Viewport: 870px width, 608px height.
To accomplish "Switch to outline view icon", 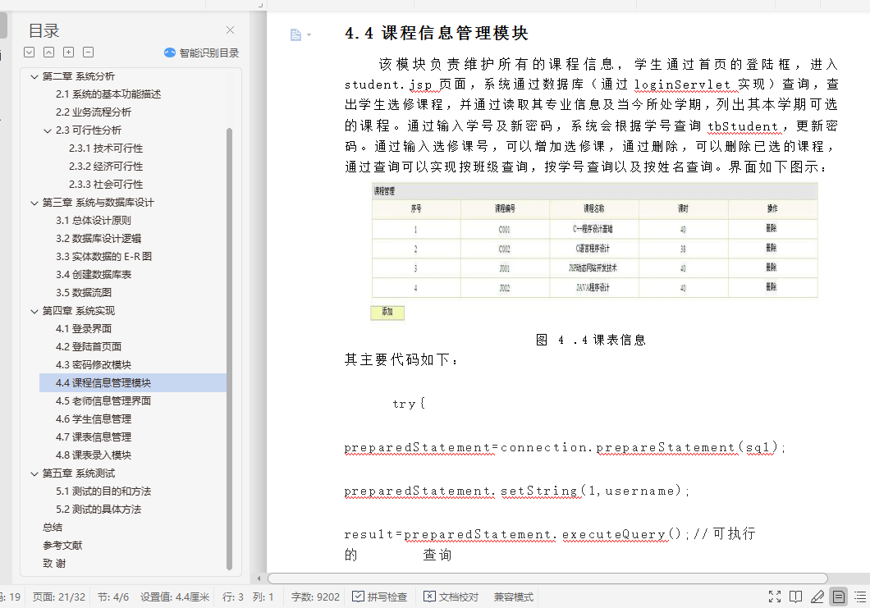I will pos(860,597).
